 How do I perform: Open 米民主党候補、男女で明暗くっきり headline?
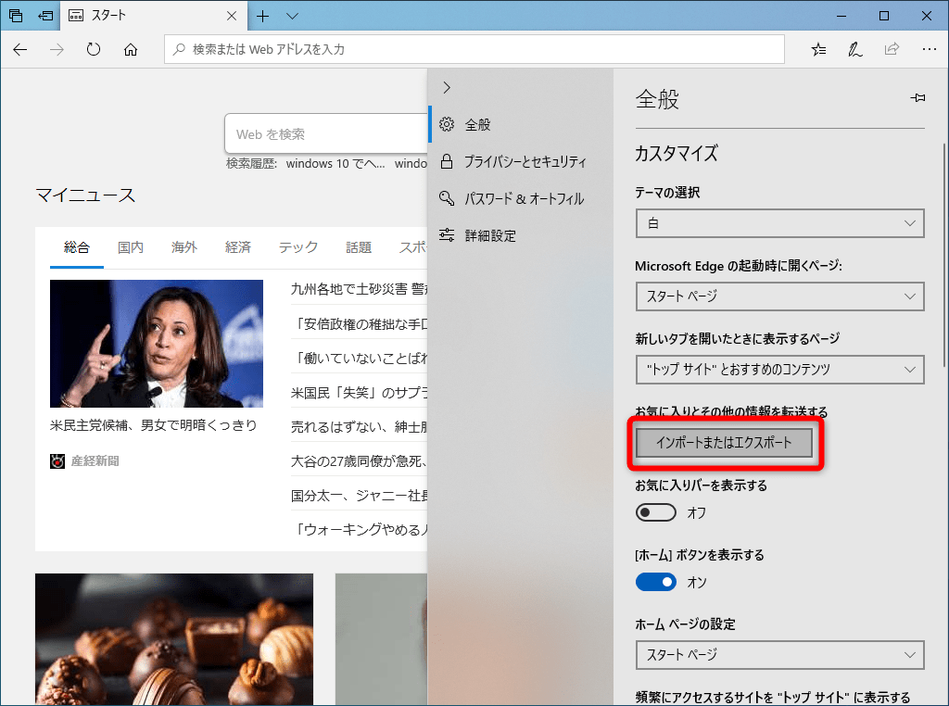pos(153,425)
